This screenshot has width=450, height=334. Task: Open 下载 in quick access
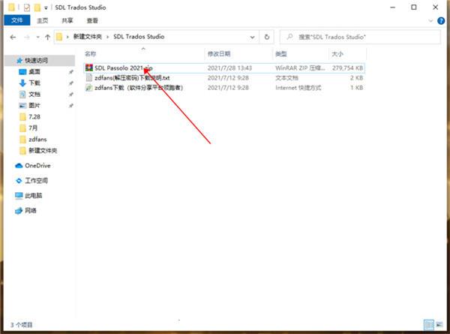coord(34,83)
